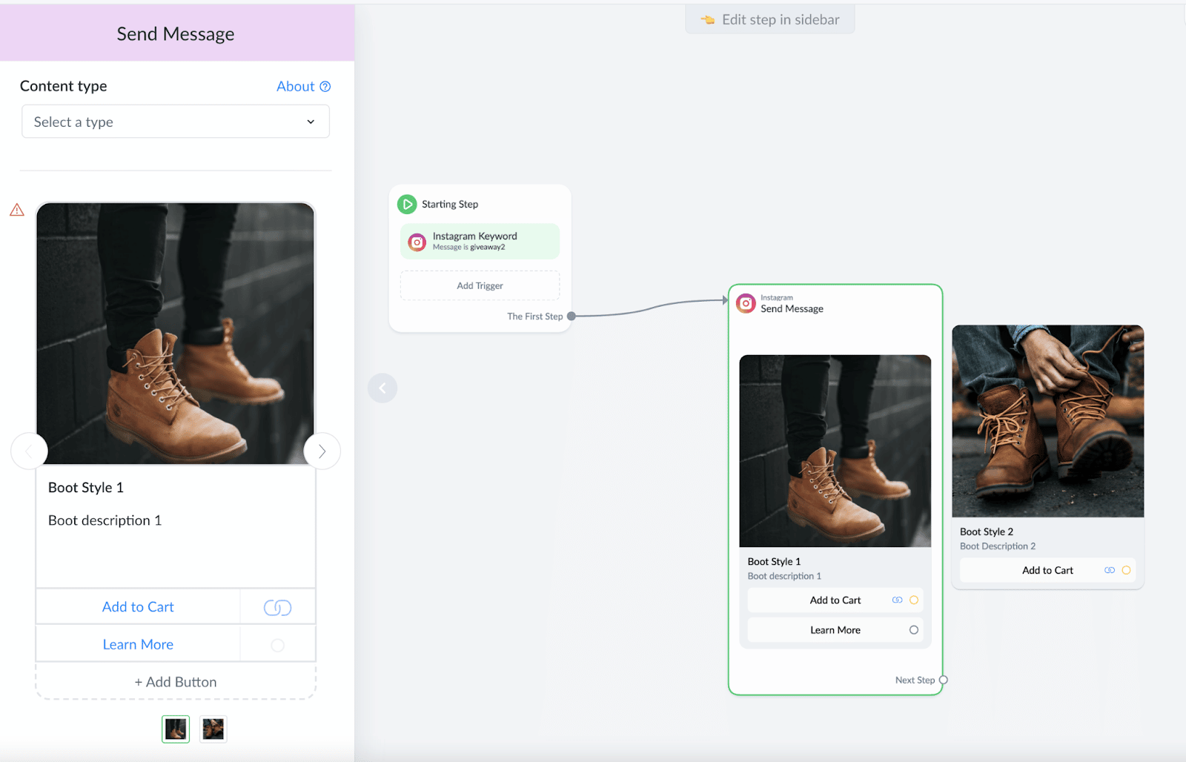The width and height of the screenshot is (1186, 762).
Task: Collapse the sidebar with chevron button
Action: [382, 388]
